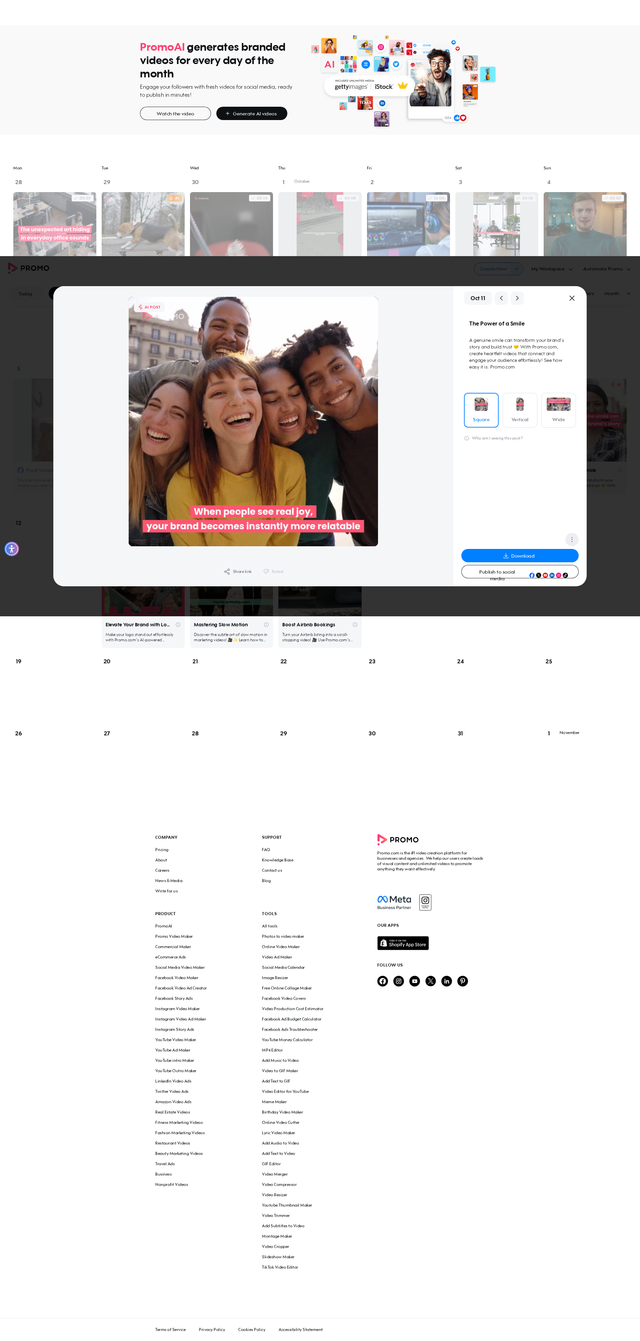Click the Shopify App Store badge

coord(403,943)
